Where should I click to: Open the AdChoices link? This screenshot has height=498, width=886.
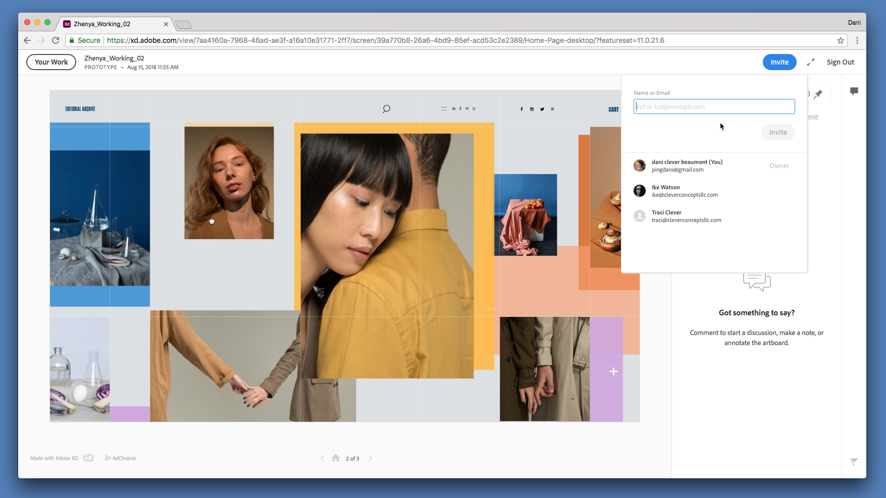point(121,458)
